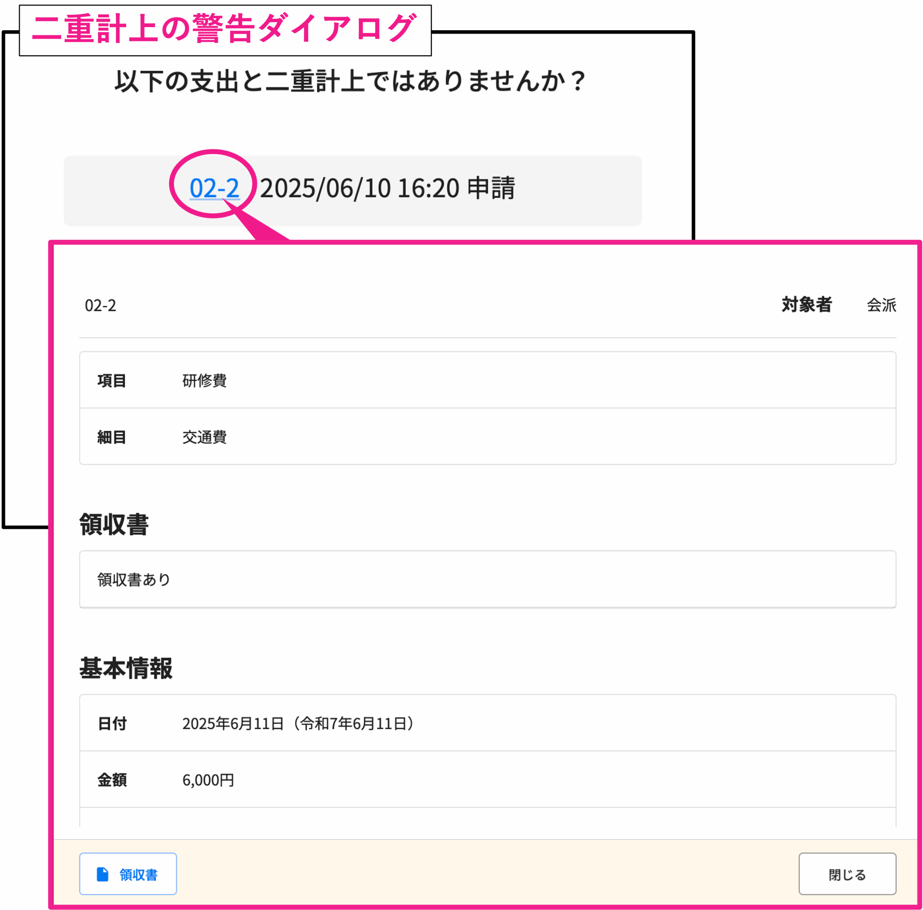Click the 領収書 section heading
Screen dimensions: 923x910
point(114,524)
